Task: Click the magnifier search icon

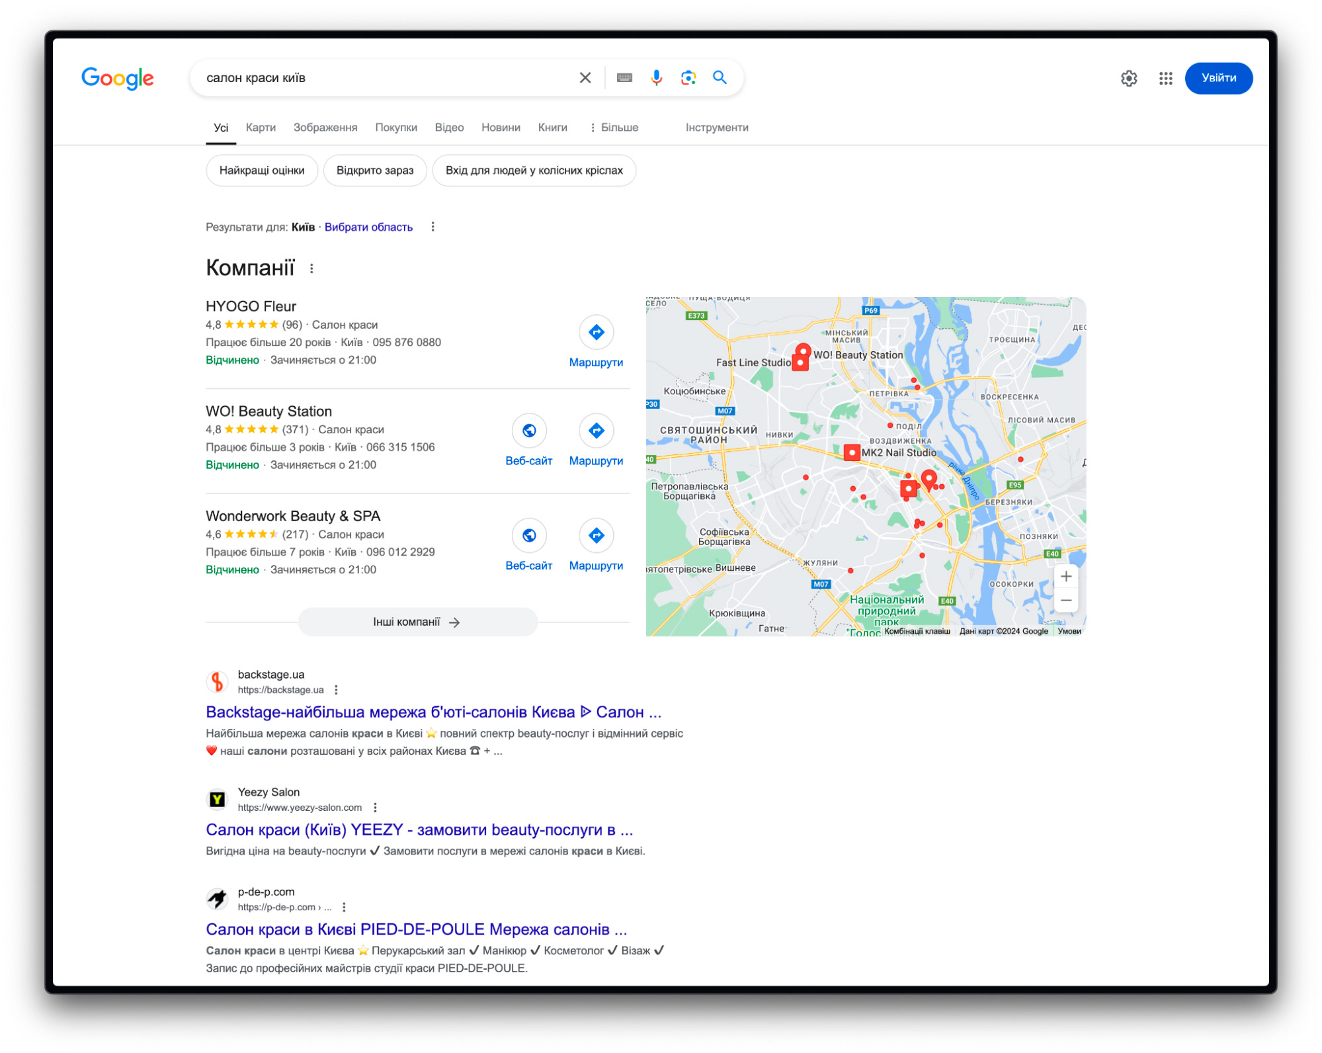Action: pyautogui.click(x=720, y=78)
